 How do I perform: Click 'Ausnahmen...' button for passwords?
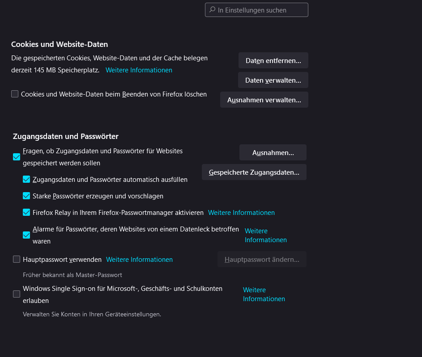click(273, 152)
